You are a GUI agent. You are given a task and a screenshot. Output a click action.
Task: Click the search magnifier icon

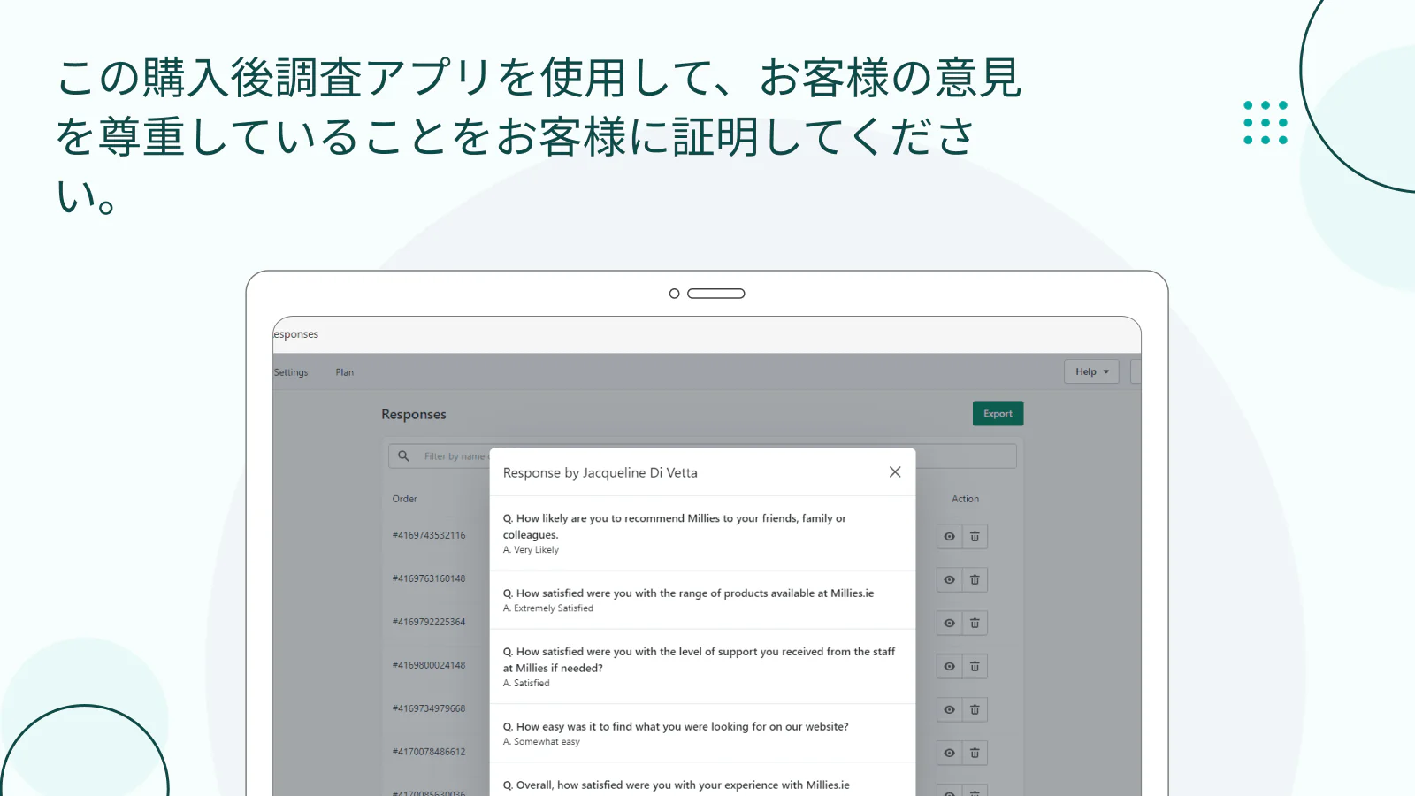click(x=403, y=456)
